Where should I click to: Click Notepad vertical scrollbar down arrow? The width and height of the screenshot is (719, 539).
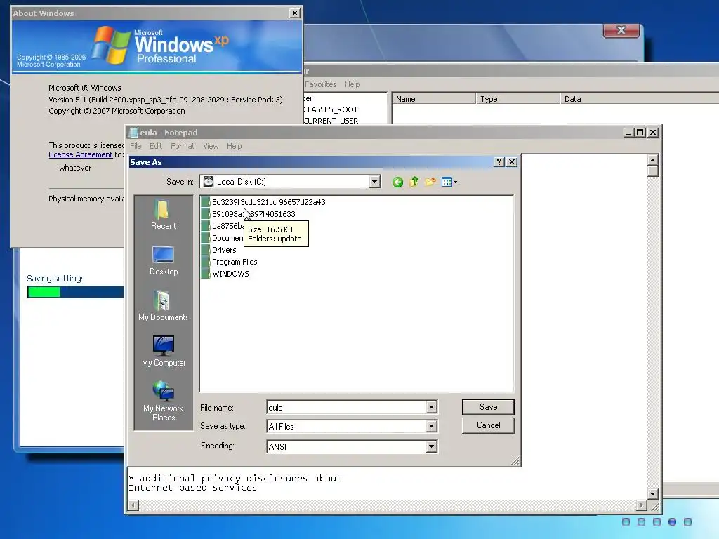click(653, 494)
